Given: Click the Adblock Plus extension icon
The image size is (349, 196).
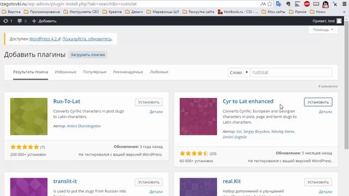Looking at the screenshot, I should click(306, 4).
